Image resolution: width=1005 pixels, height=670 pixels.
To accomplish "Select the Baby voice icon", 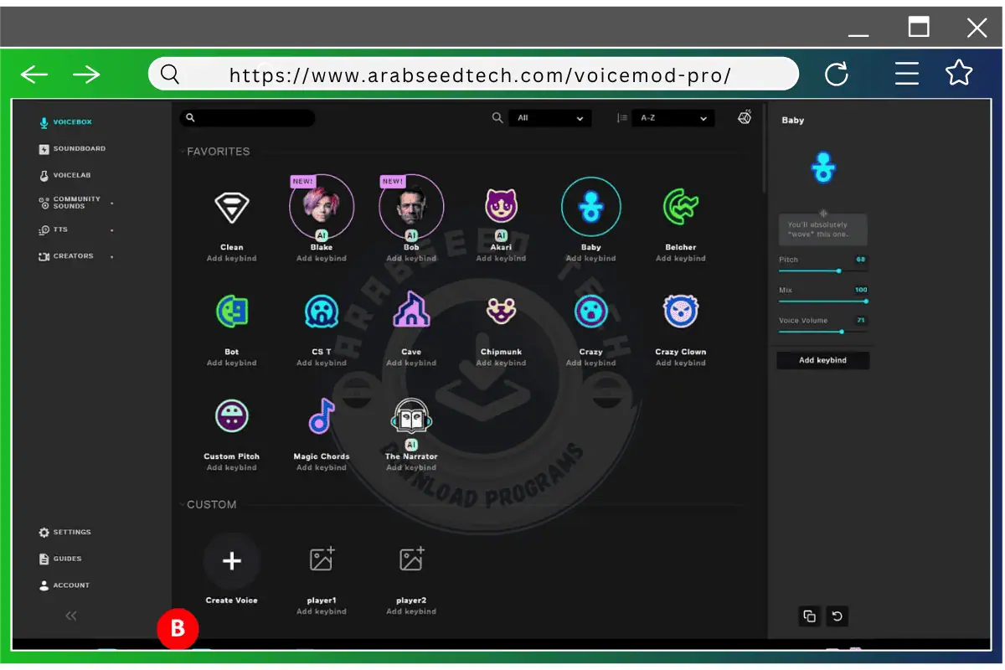I will pos(590,204).
